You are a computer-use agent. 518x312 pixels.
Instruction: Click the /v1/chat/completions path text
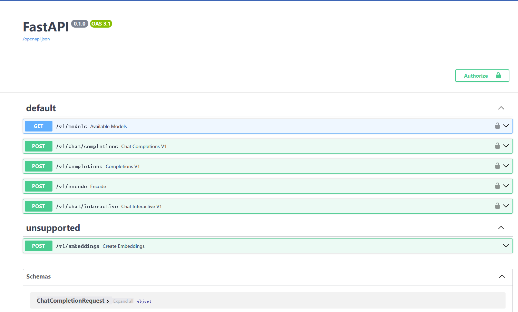point(87,146)
